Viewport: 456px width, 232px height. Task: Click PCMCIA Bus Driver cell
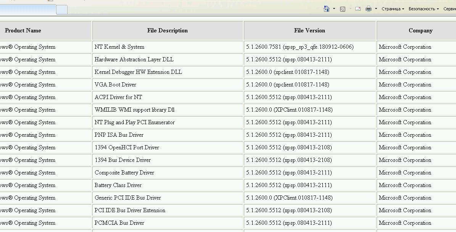click(x=168, y=223)
